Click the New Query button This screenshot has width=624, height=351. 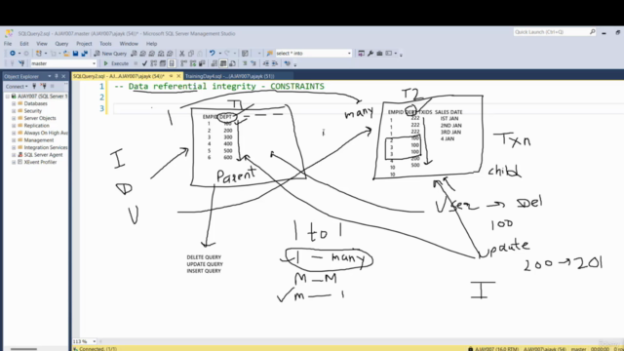[110, 54]
